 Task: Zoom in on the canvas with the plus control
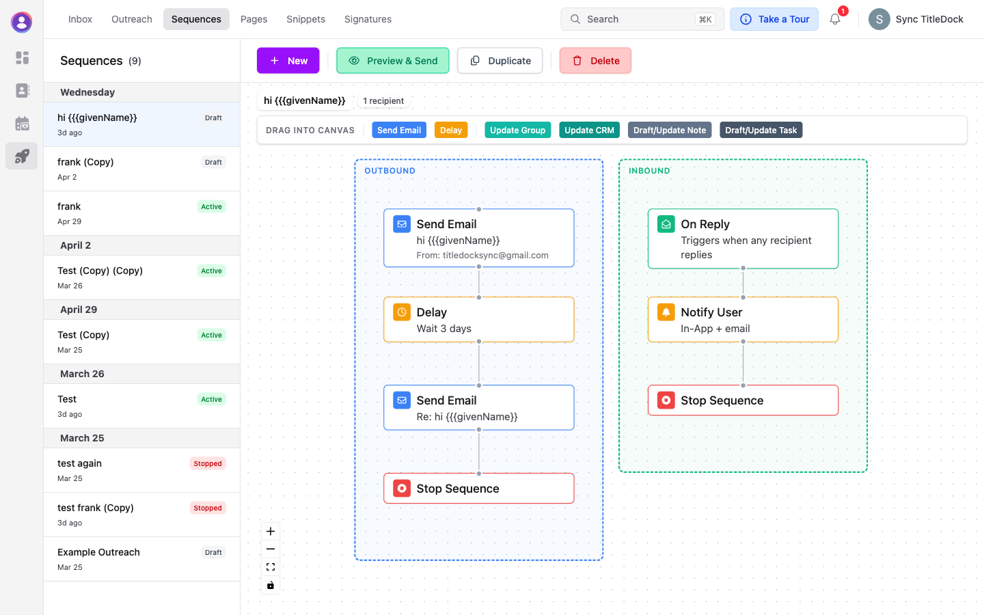[271, 532]
